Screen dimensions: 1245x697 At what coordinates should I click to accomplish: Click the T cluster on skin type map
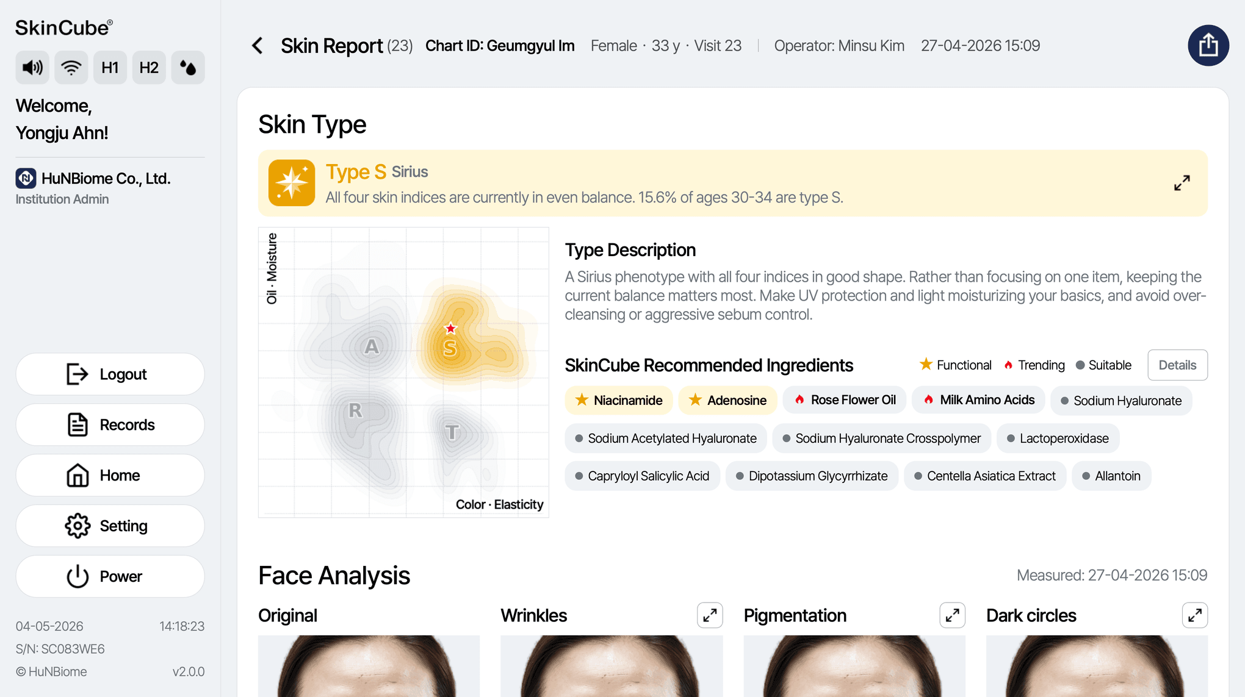(452, 432)
